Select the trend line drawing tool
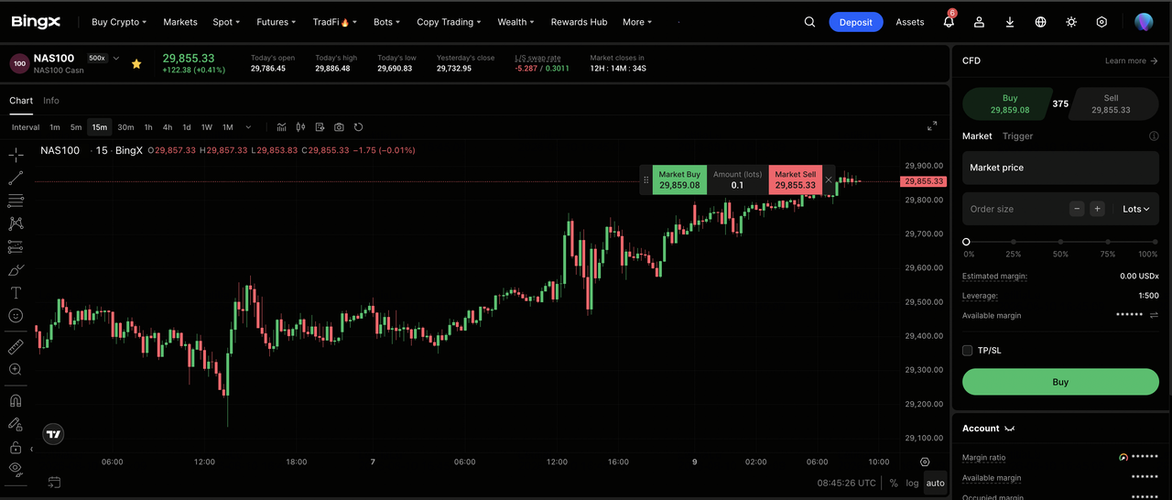Screen dimensions: 1172x500 coord(16,178)
